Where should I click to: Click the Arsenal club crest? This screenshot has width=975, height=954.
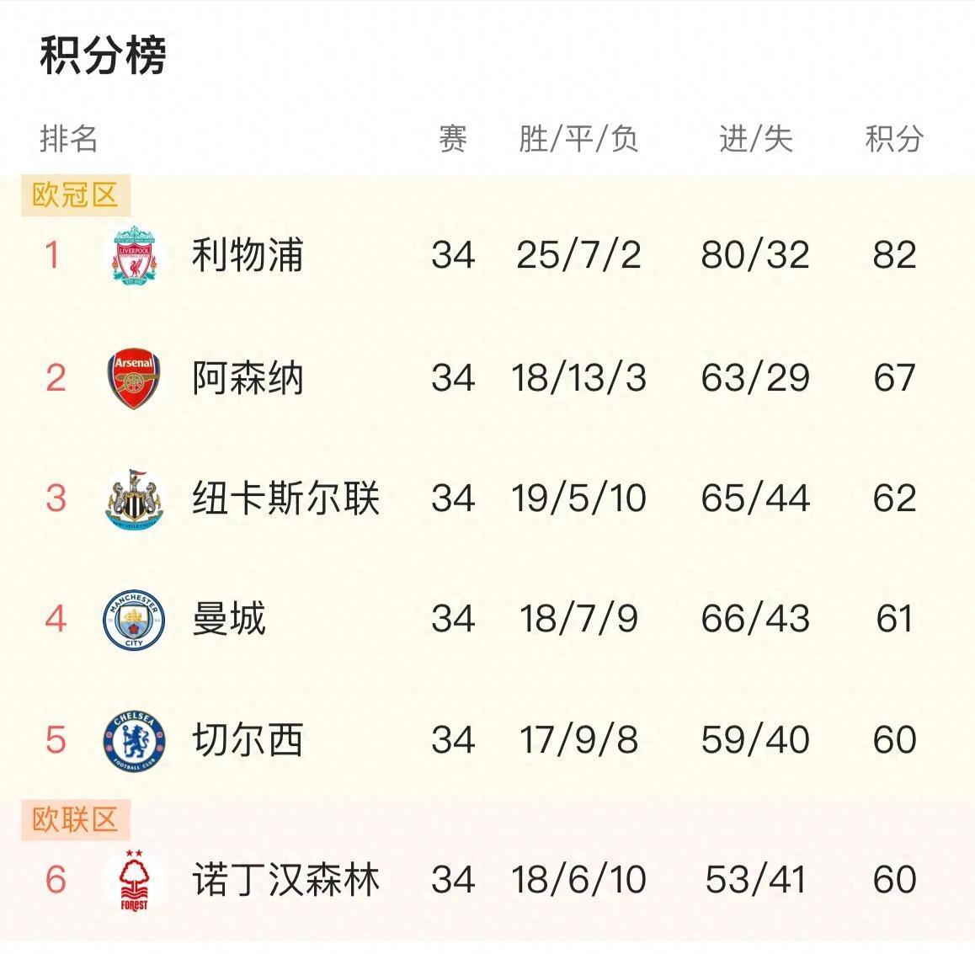[134, 378]
